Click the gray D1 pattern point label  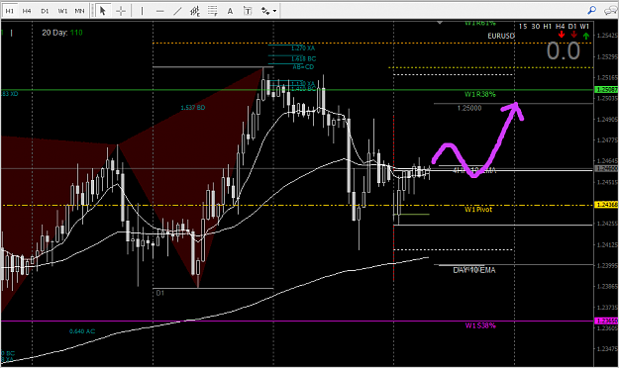159,293
